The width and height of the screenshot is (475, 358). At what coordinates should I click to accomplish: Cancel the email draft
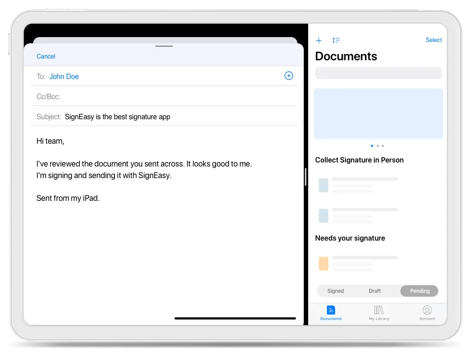point(46,56)
